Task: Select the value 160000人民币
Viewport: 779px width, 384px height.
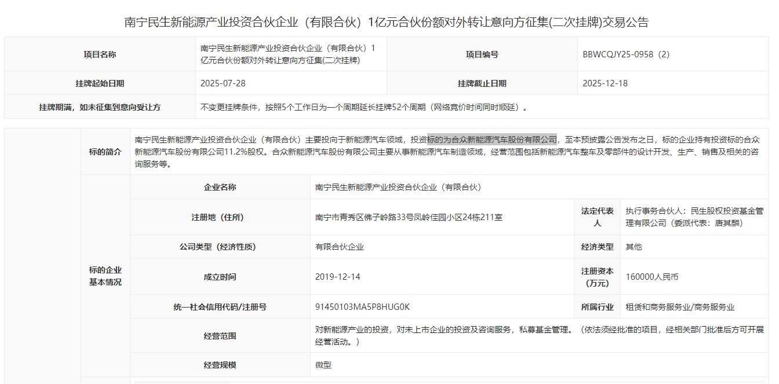Action: click(652, 277)
